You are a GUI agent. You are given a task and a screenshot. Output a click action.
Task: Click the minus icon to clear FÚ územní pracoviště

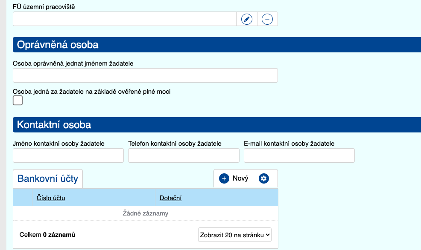267,19
